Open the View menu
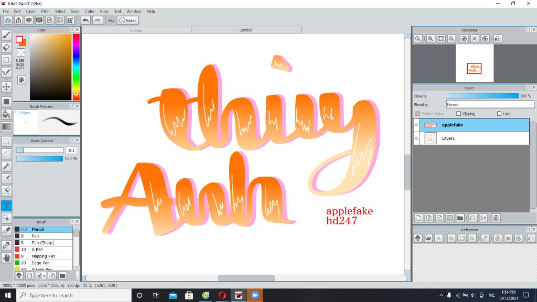This screenshot has width=537, height=302. click(104, 12)
